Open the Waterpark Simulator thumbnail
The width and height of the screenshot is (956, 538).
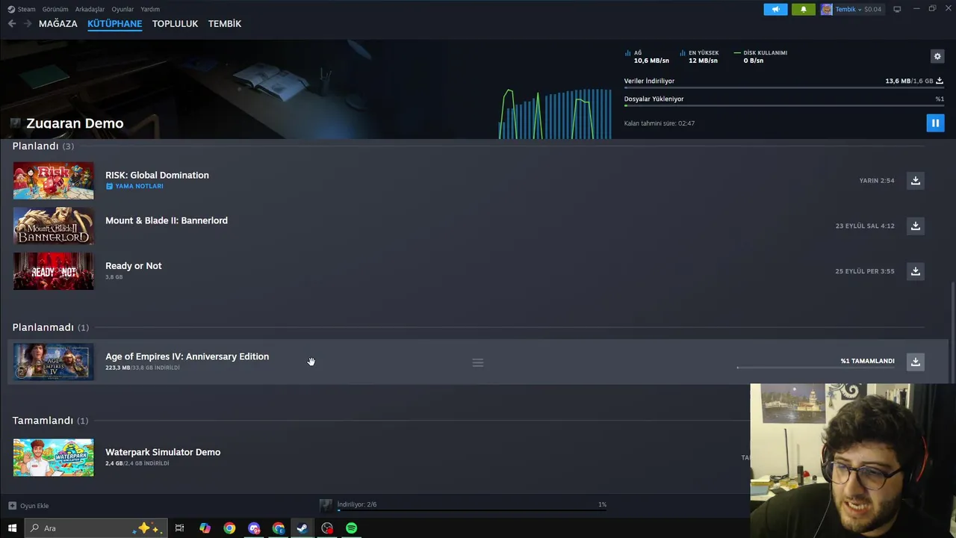54,457
